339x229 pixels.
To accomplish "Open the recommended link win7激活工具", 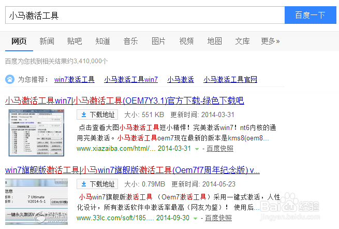I will coord(75,79).
